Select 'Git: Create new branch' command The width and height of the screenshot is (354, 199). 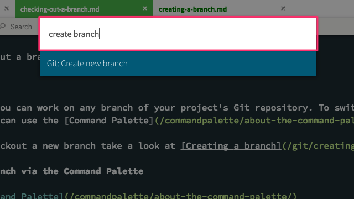click(x=178, y=64)
